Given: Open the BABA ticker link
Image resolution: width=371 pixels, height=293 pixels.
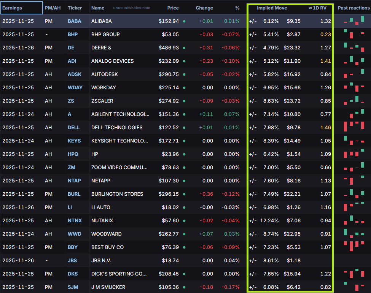Looking at the screenshot, I should click(x=74, y=21).
